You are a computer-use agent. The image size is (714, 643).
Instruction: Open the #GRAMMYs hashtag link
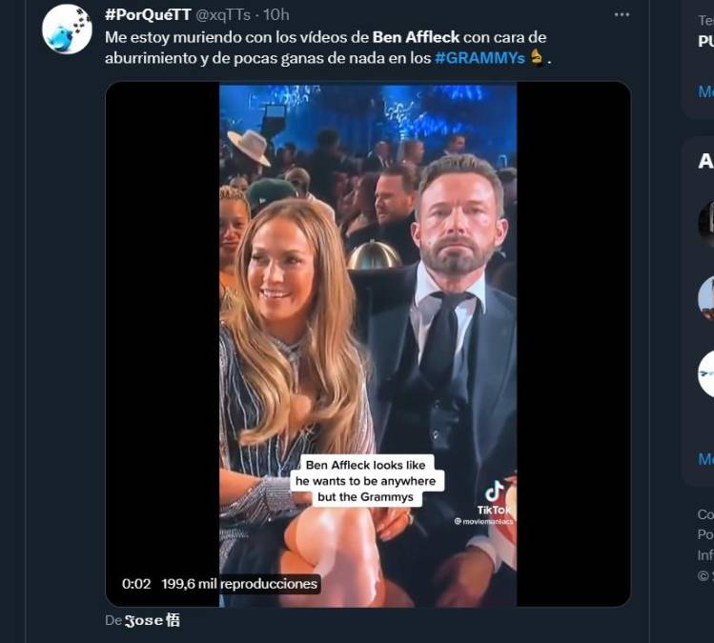479,57
